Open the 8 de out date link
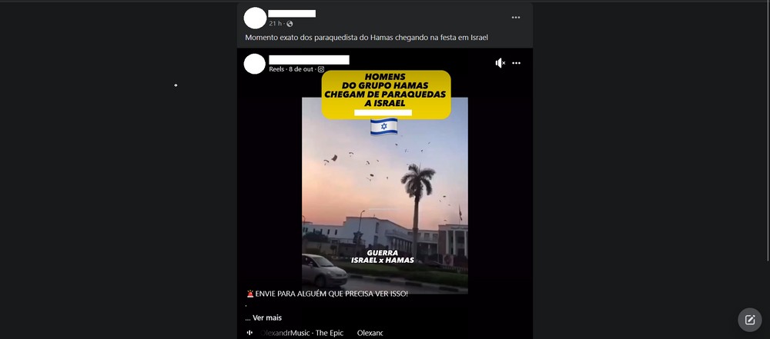770x339 pixels. tap(300, 69)
